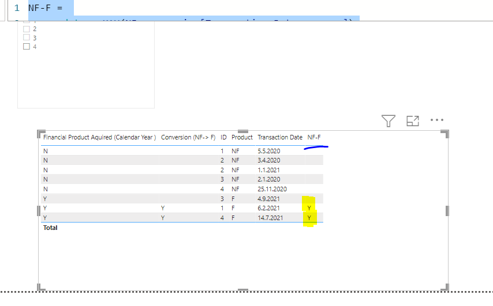Select the date cell 1.1.2021
The width and height of the screenshot is (493, 306).
[268, 170]
